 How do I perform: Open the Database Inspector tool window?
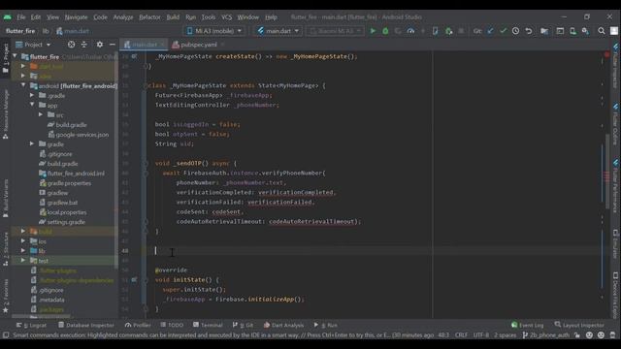86,325
